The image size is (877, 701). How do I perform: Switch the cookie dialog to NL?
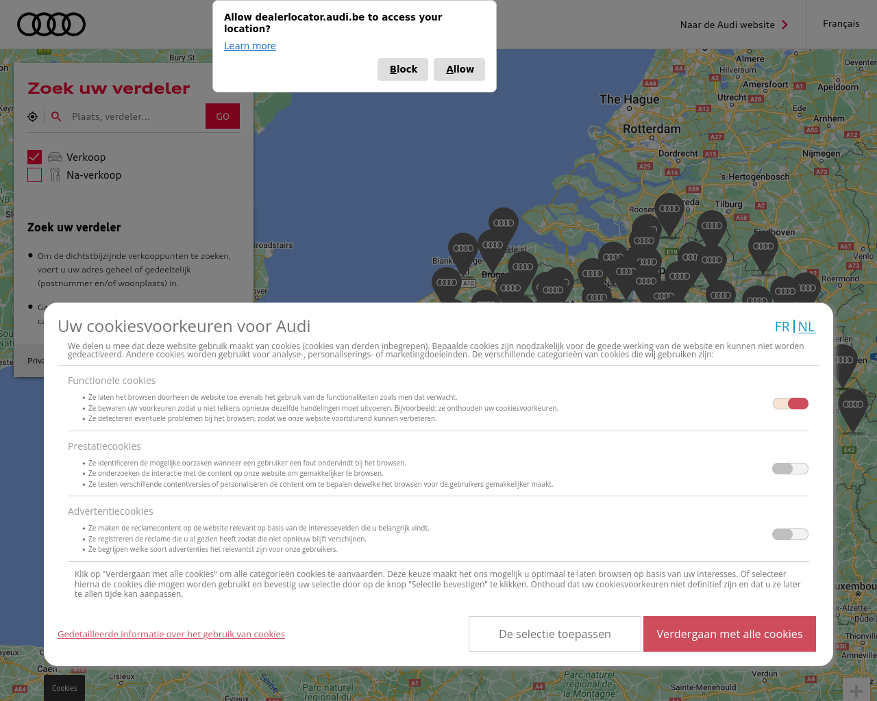(806, 327)
